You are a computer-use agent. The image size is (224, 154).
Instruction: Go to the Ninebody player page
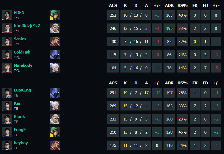23,65
